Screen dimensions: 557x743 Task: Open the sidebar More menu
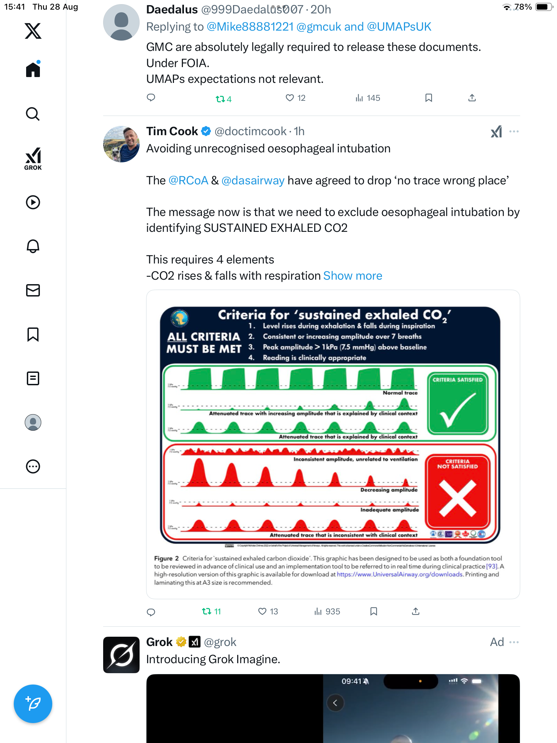click(33, 466)
